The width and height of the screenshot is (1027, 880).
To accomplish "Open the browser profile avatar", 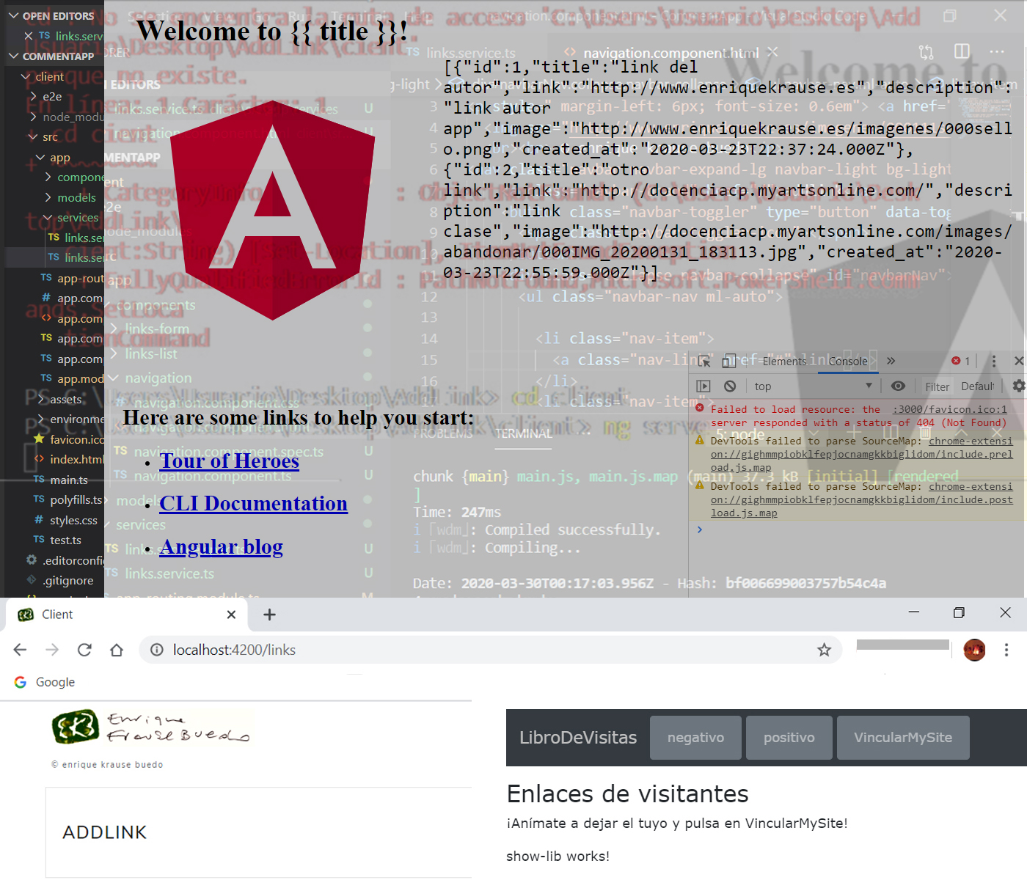I will coord(974,650).
